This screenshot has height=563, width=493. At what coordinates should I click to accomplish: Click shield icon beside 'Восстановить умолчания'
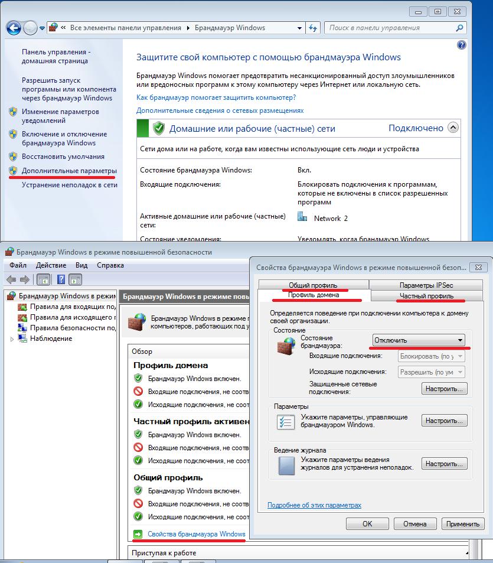pyautogui.click(x=13, y=157)
